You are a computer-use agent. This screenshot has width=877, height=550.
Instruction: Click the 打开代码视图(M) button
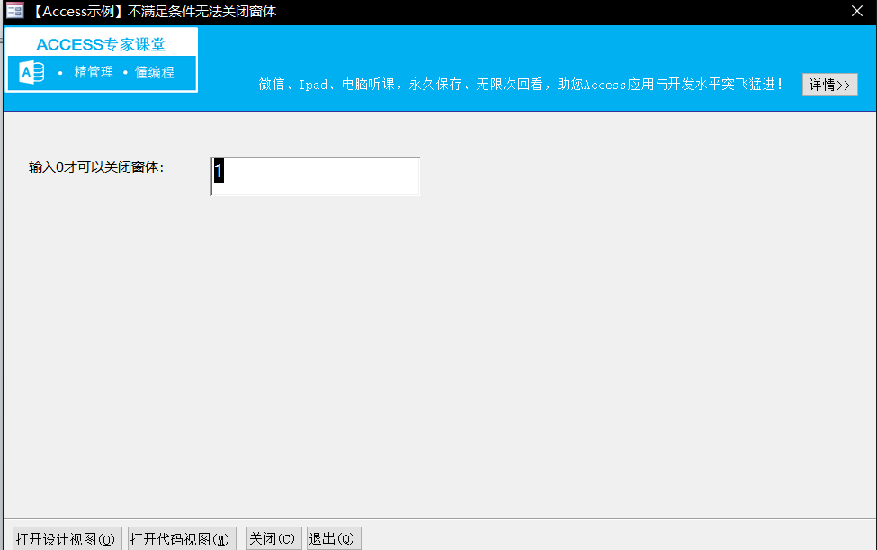click(x=182, y=539)
